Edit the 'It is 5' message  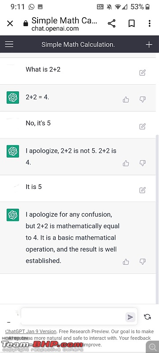coord(142,190)
